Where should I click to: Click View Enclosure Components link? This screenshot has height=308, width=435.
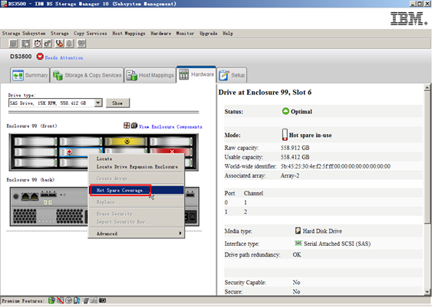click(x=170, y=127)
